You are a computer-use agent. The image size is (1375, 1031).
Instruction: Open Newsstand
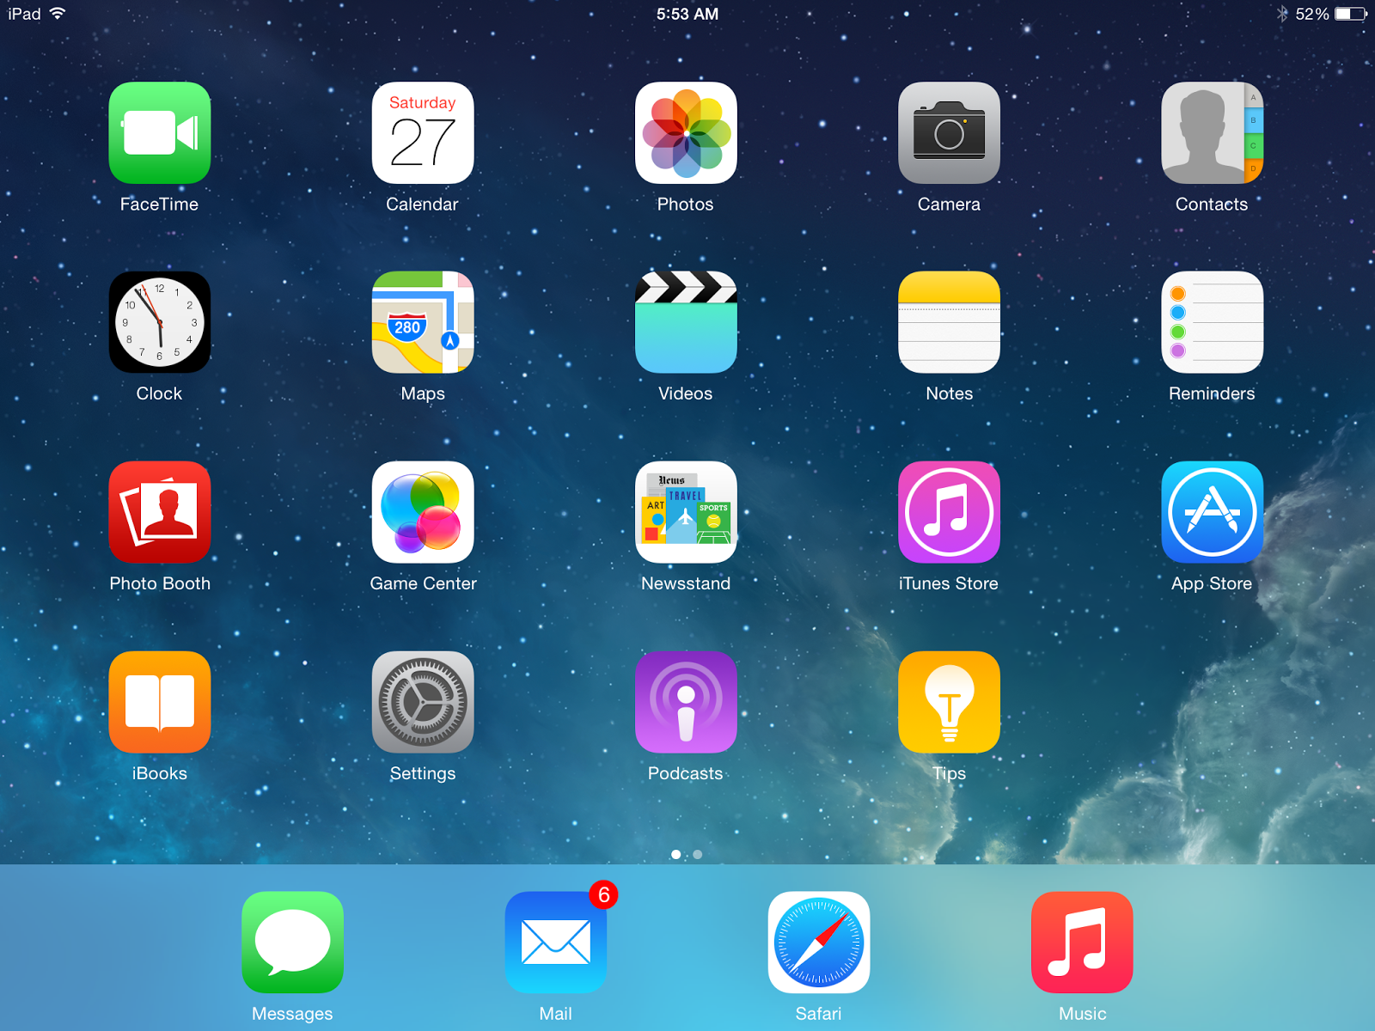point(686,513)
